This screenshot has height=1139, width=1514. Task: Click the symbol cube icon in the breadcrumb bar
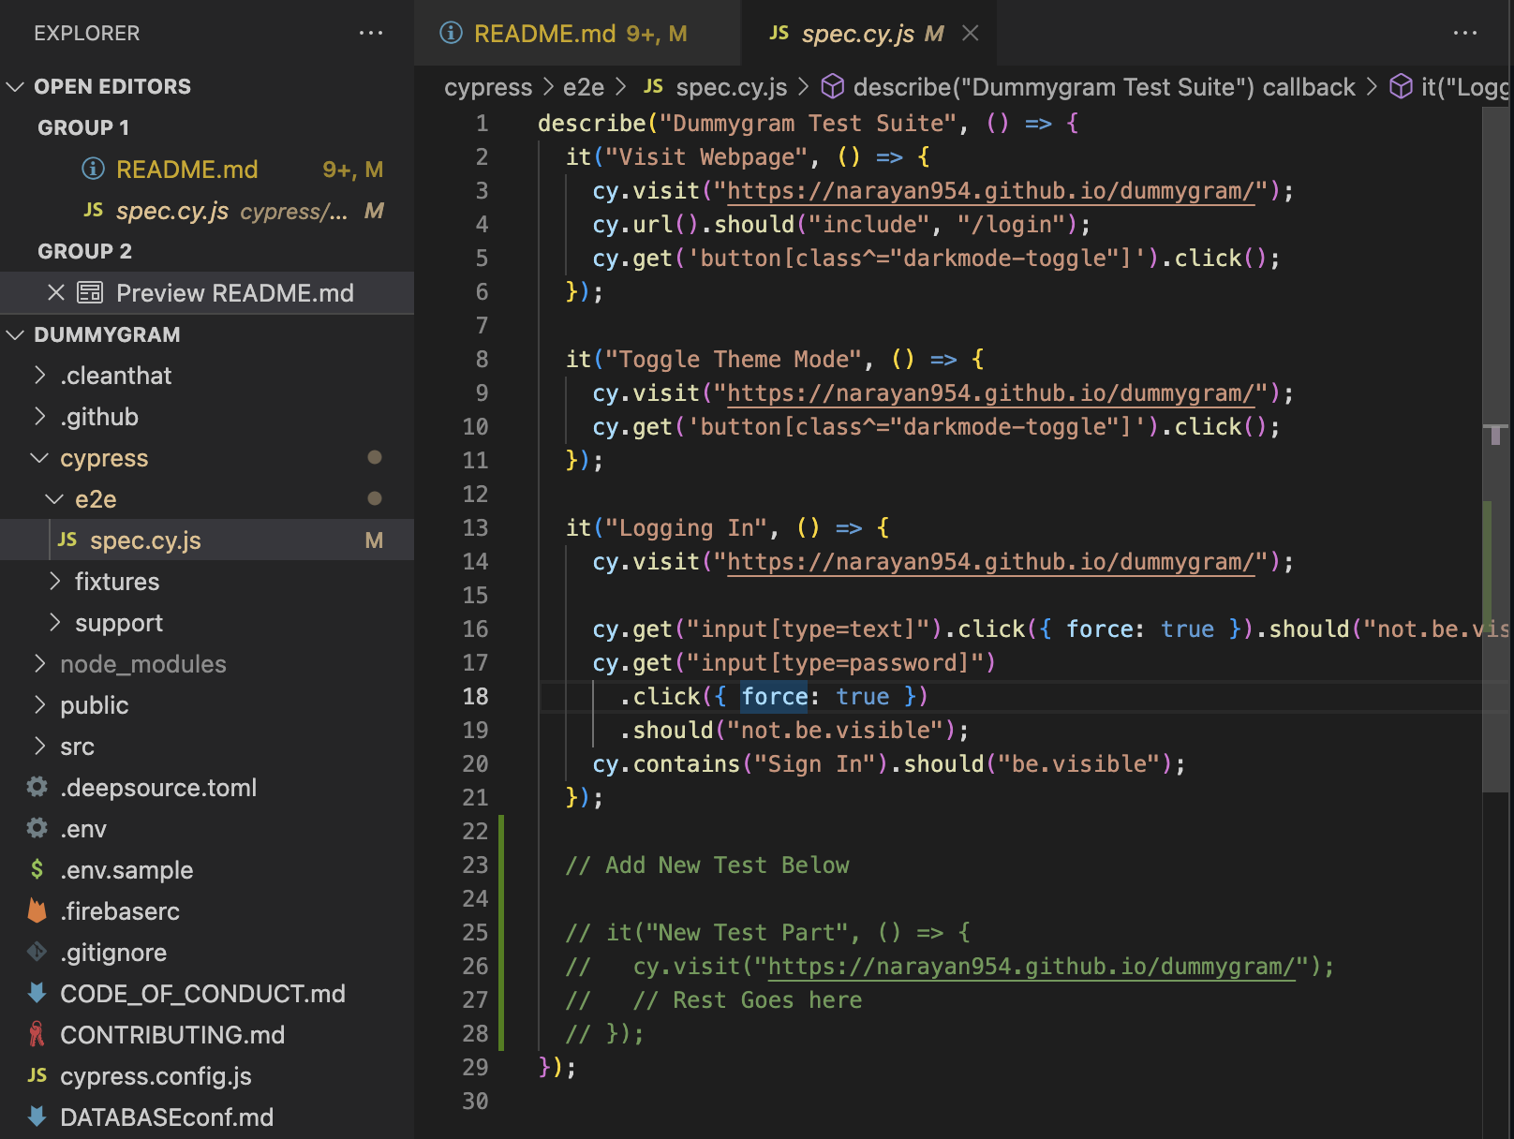(832, 87)
